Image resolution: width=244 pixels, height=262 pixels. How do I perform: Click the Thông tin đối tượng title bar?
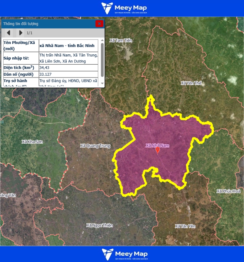tap(49, 24)
